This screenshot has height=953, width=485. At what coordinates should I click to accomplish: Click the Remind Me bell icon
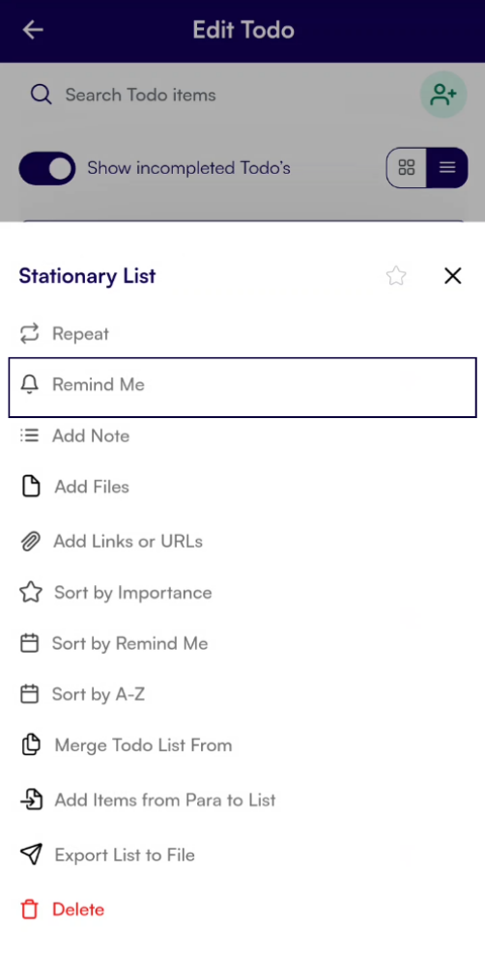(29, 384)
